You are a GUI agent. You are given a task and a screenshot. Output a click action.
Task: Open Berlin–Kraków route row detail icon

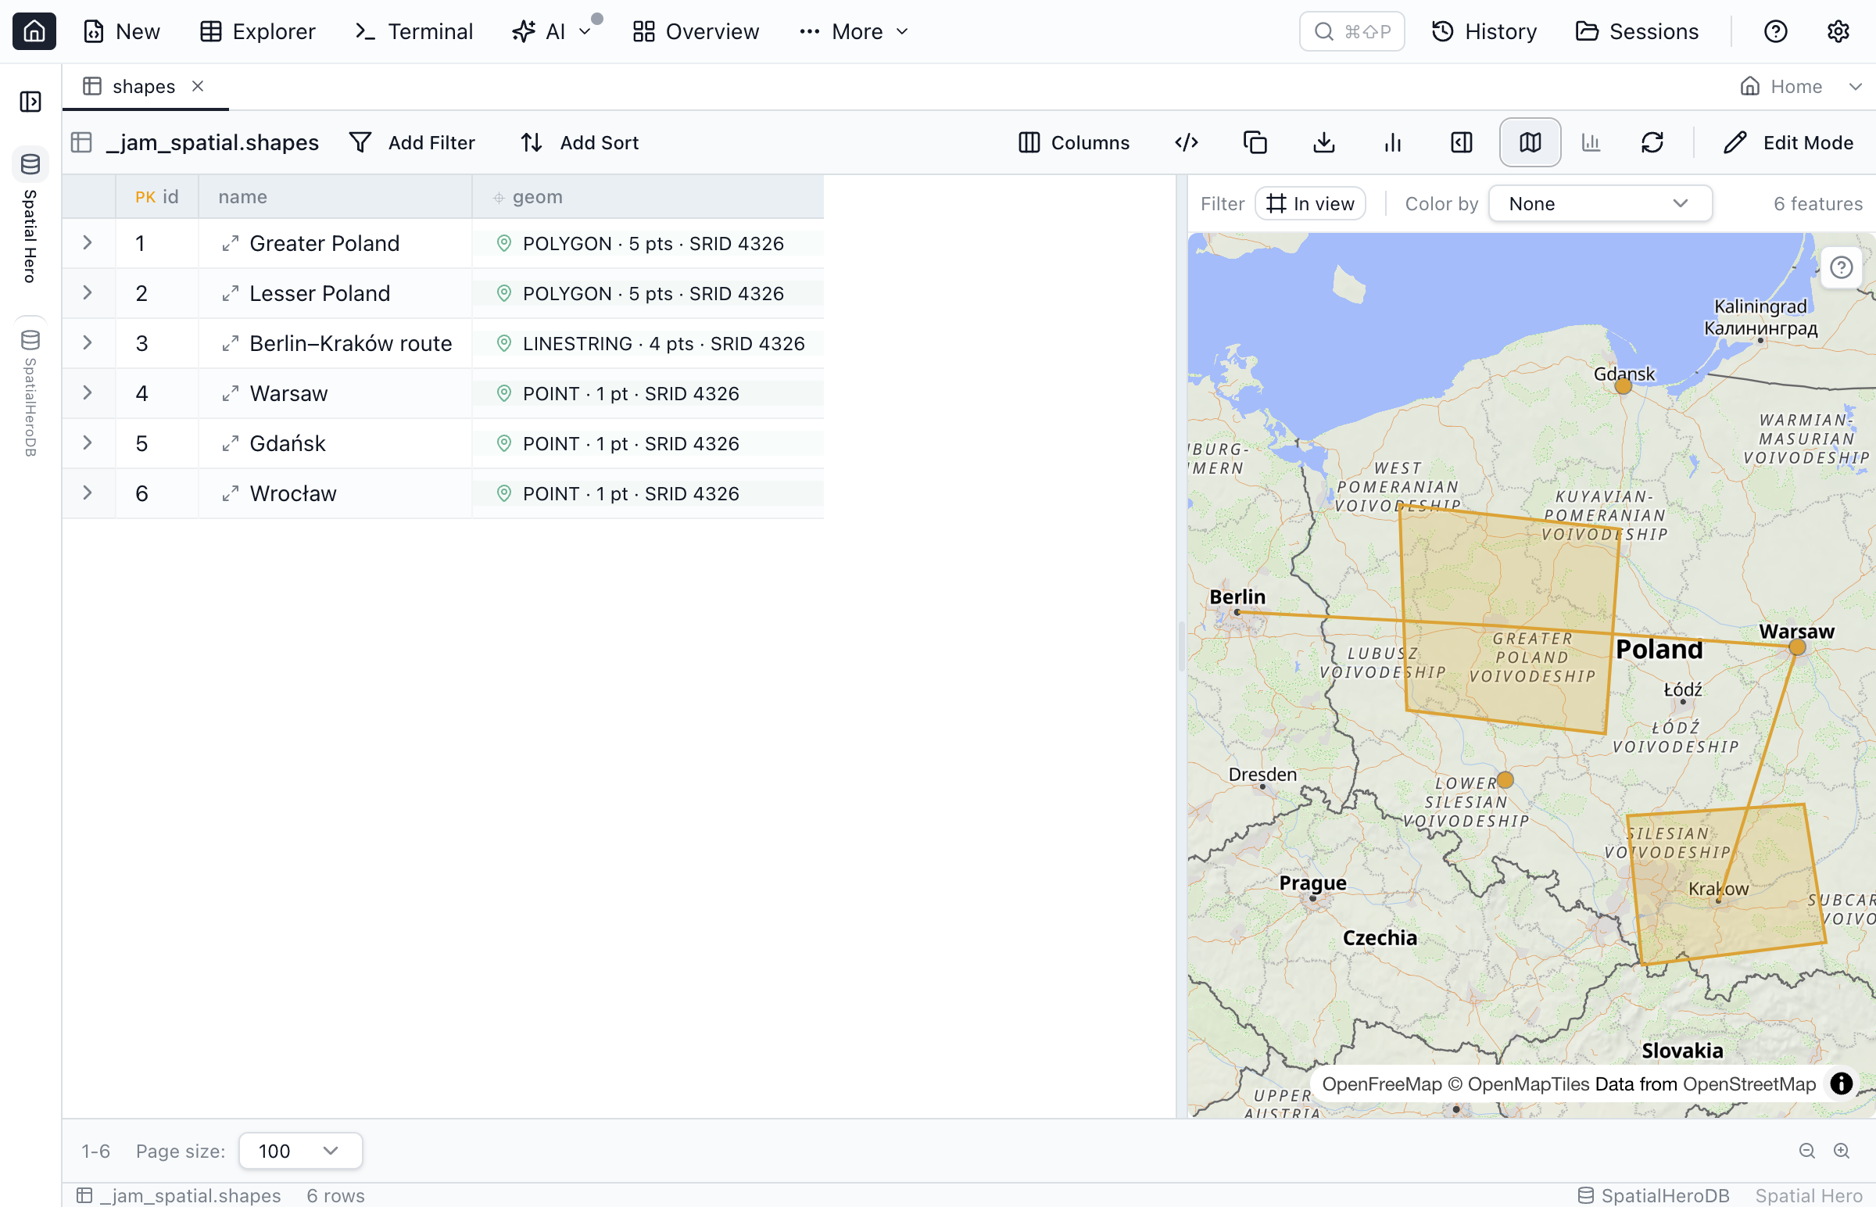[230, 344]
